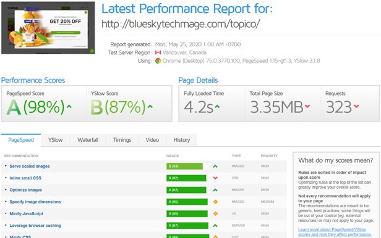The image size is (381, 238).
Task: Click JS type in Minify JavaScript row
Action: pyautogui.click(x=234, y=213)
